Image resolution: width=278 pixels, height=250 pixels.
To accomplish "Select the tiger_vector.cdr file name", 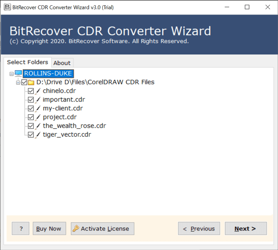I will pos(67,134).
